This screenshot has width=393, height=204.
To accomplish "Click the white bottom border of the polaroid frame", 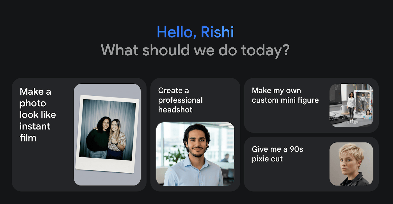I will [105, 166].
